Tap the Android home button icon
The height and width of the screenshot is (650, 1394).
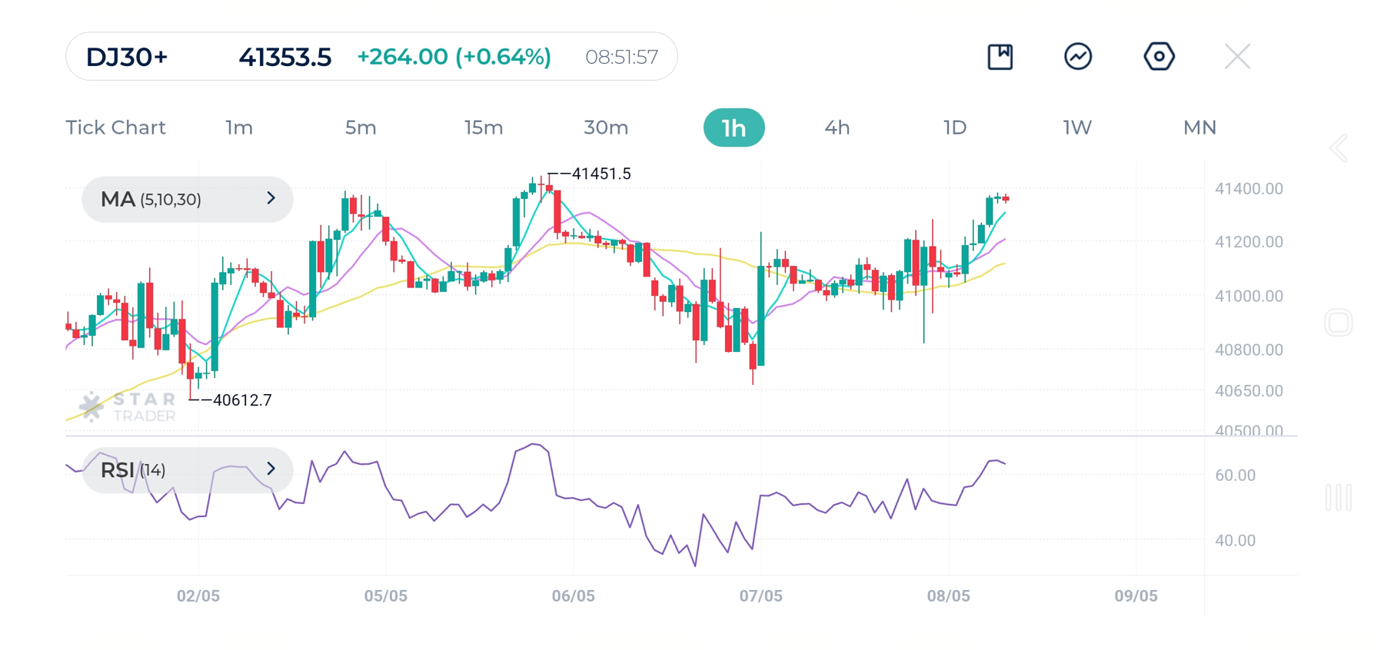(1339, 323)
